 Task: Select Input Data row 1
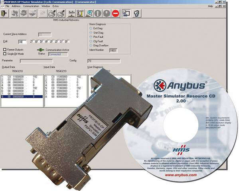click(65, 77)
